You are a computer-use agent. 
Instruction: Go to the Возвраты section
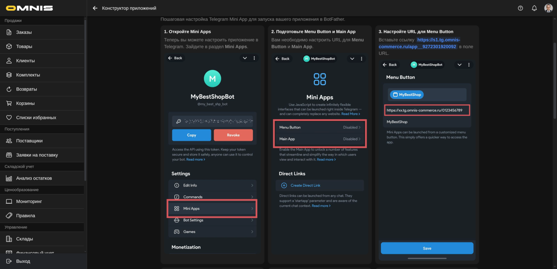click(x=26, y=89)
